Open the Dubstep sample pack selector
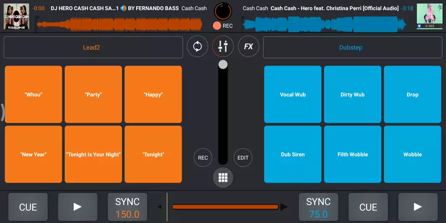This screenshot has width=446, height=223. [352, 47]
